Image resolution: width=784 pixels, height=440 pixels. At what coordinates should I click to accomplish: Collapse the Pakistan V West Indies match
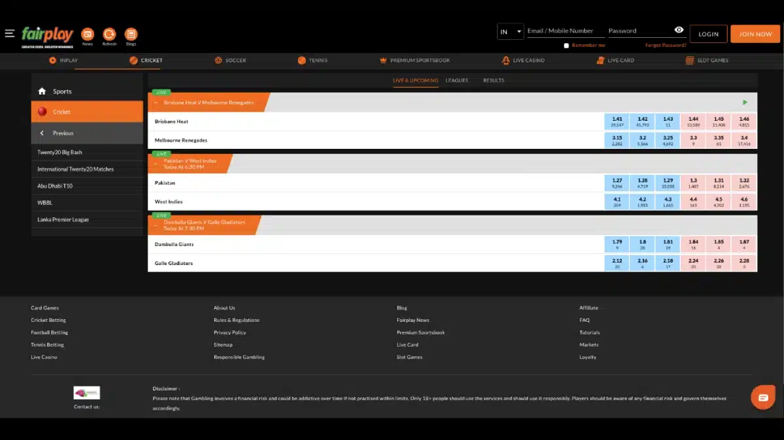click(x=156, y=164)
